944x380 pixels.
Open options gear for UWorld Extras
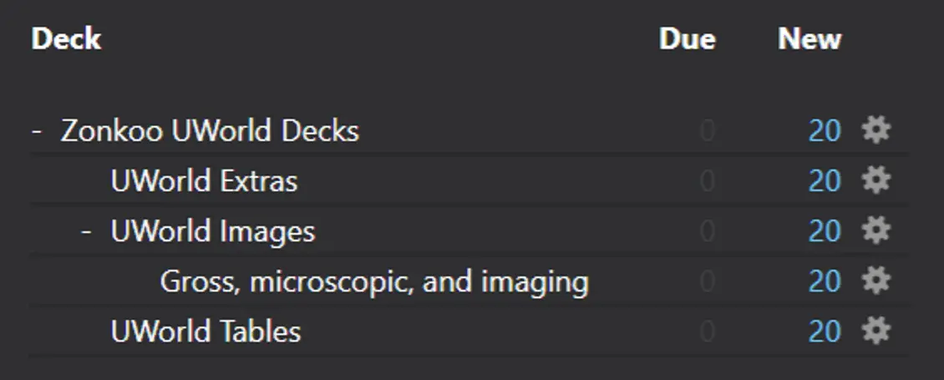876,180
